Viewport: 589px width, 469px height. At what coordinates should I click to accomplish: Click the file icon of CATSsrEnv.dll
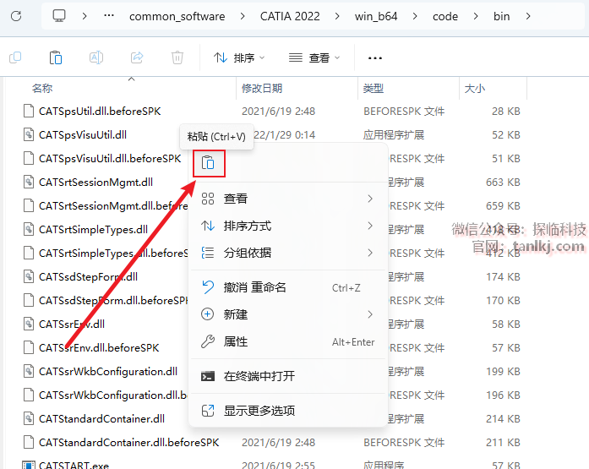tap(29, 324)
